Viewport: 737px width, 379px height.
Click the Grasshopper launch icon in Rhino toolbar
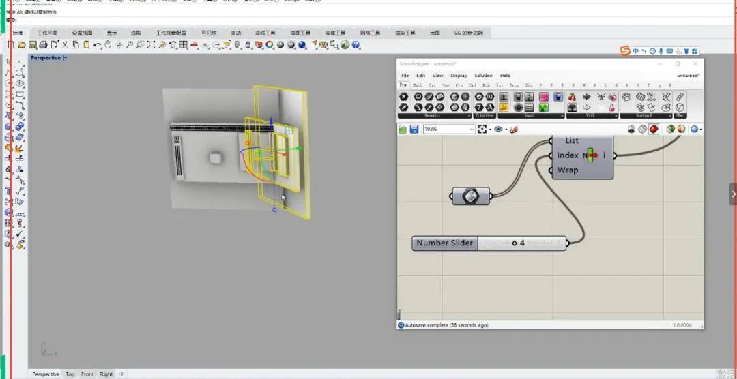click(345, 44)
